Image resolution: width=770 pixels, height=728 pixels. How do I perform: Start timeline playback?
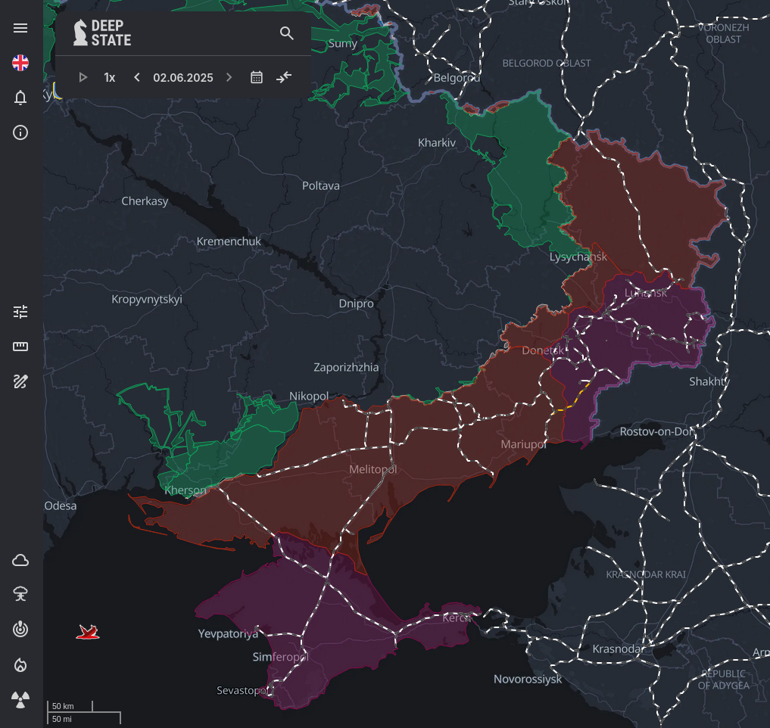83,77
